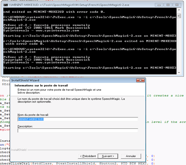This screenshot has width=186, height=165.
Task: Click the "Entrez ici un nom pour votre poste" instruction text
Action: pyautogui.click(x=59, y=91)
